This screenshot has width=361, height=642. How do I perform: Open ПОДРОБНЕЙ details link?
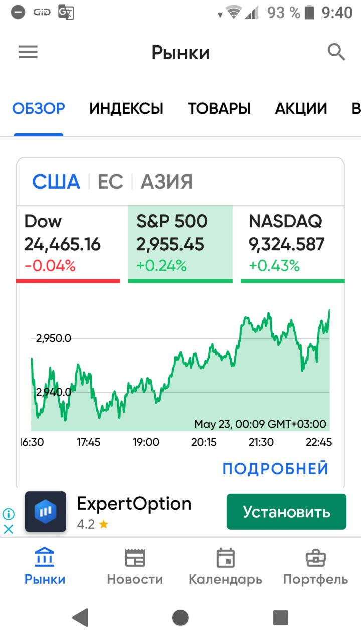point(276,469)
